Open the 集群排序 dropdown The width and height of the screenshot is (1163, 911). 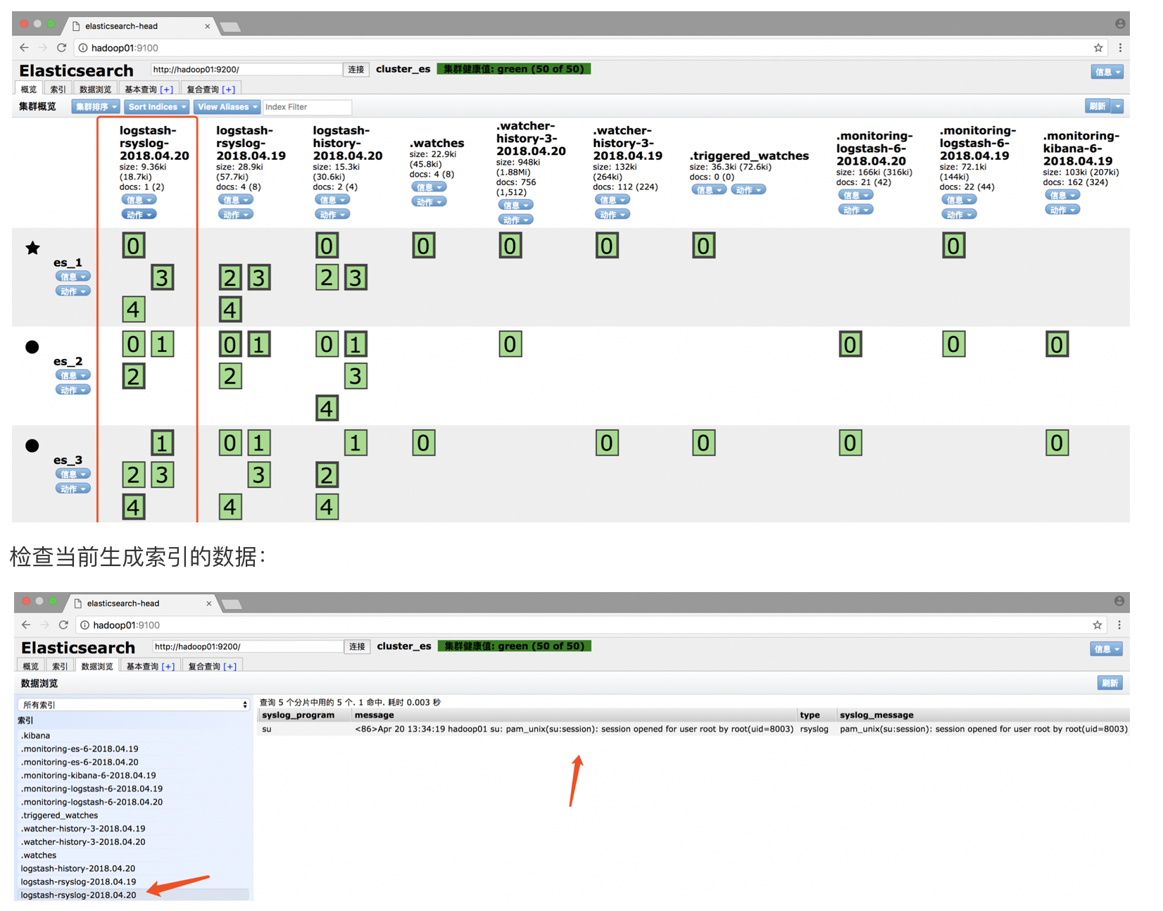(x=96, y=107)
